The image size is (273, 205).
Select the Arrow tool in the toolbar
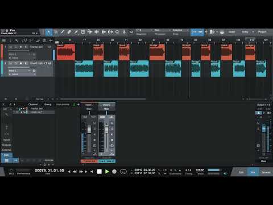49,32
